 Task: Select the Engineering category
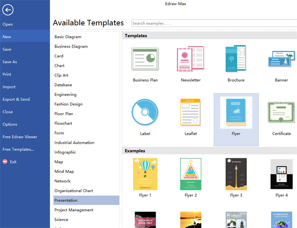(x=87, y=94)
